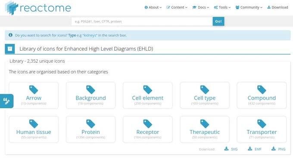
Task: Open the Community menu
Action: [x=249, y=7]
